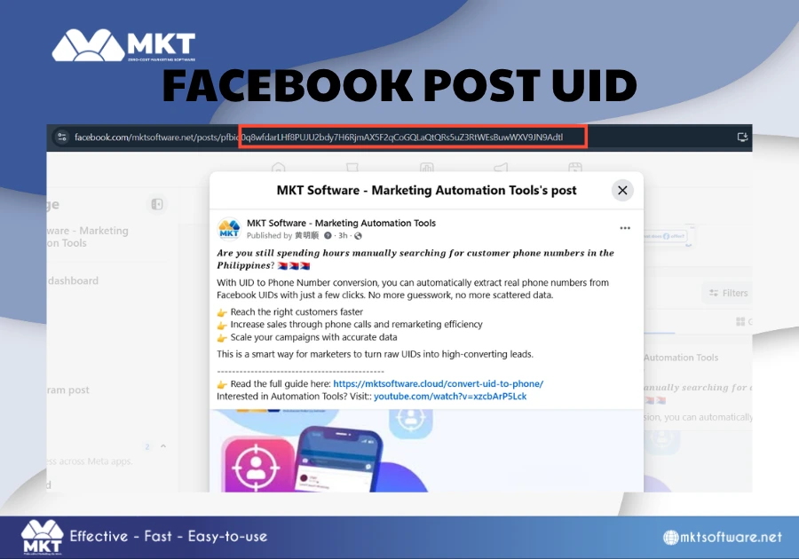Open the insights chart icon in top navigation
The image size is (799, 559).
click(426, 167)
